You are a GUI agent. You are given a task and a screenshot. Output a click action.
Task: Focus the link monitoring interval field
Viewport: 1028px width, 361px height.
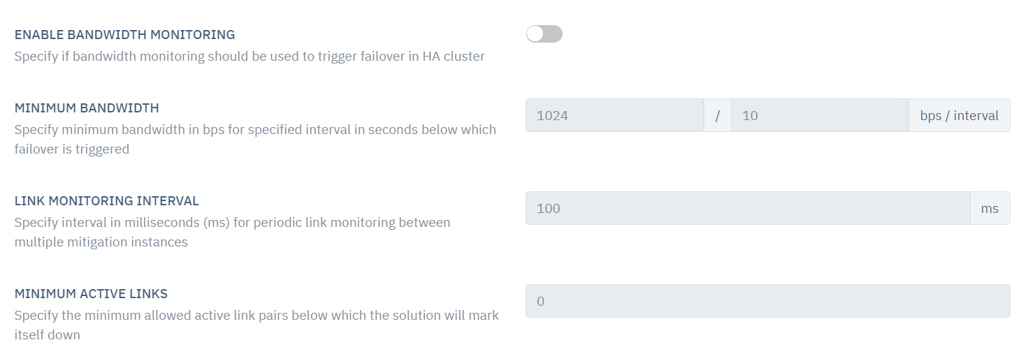[747, 208]
